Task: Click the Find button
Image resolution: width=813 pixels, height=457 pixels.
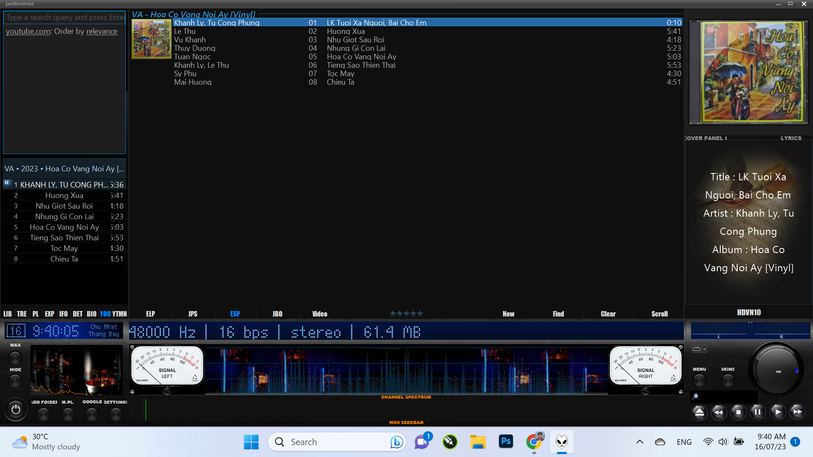Action: tap(559, 314)
